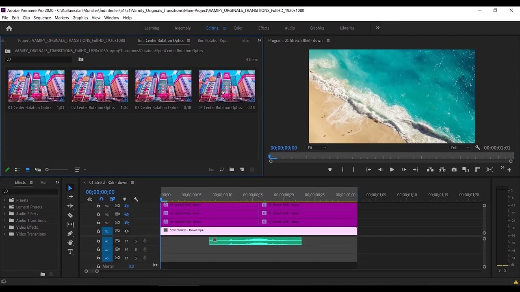Select the Hand tool
Viewport: 520px width, 292px height.
(70, 243)
